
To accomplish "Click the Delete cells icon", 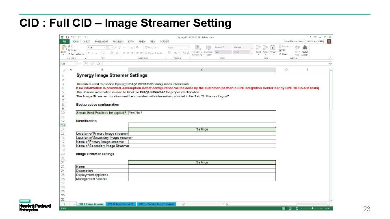I will (x=266, y=47).
